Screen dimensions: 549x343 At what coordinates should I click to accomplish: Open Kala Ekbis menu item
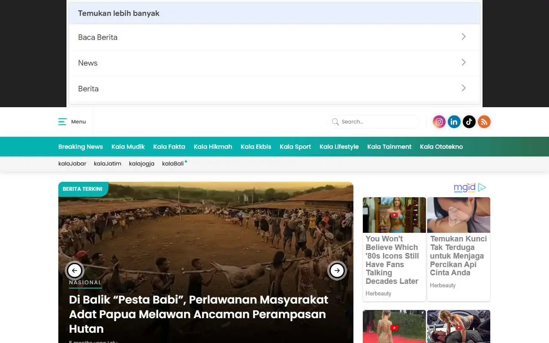click(x=256, y=147)
